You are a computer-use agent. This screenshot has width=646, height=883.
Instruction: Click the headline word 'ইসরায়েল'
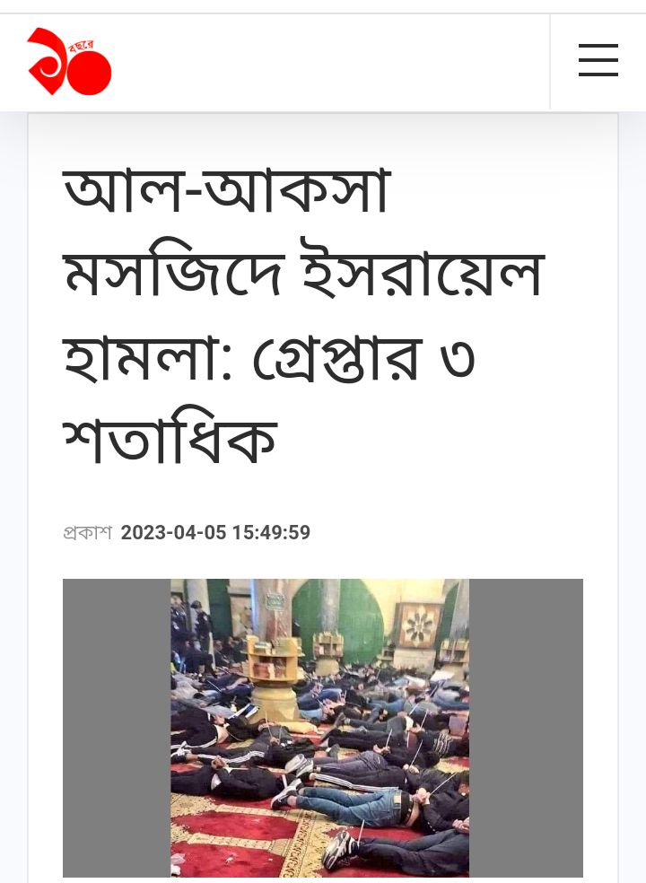click(x=423, y=270)
